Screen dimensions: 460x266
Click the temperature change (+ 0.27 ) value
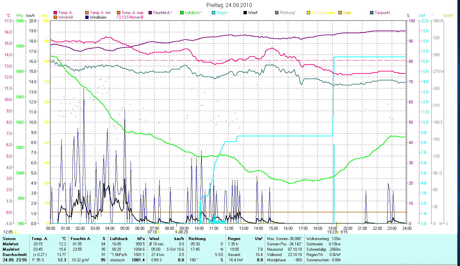[x=40, y=255]
